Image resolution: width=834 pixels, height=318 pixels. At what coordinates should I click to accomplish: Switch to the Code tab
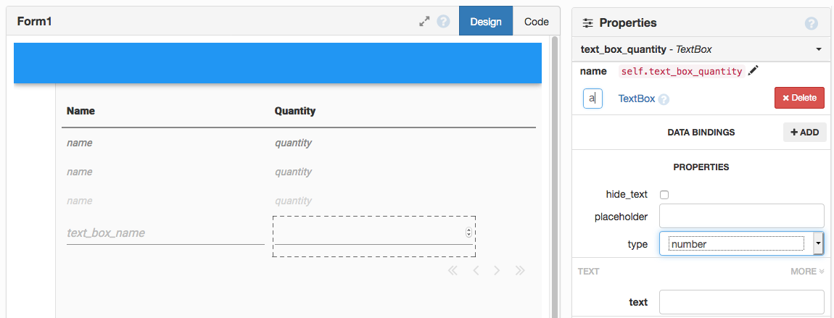(x=537, y=22)
